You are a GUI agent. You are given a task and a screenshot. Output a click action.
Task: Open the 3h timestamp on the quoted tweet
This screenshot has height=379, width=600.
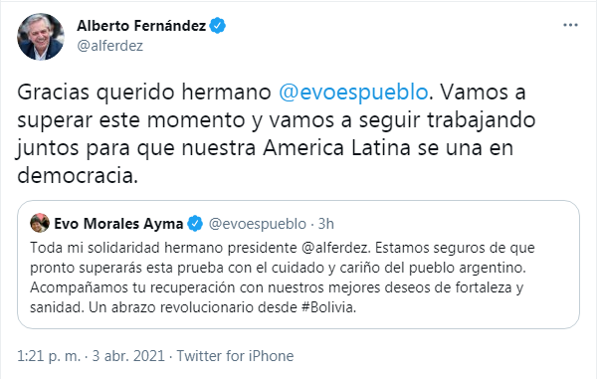(x=326, y=224)
